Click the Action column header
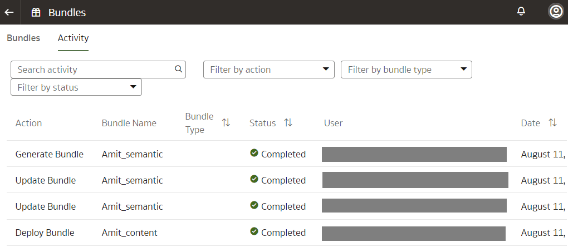 pyautogui.click(x=28, y=123)
